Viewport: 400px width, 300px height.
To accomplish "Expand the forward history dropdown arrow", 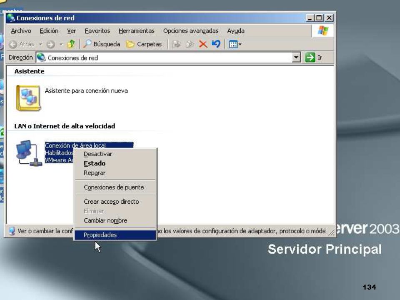I will pos(61,45).
